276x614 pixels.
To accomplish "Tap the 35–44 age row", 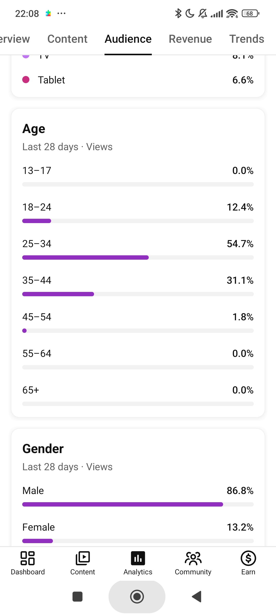I will [x=138, y=286].
